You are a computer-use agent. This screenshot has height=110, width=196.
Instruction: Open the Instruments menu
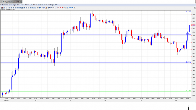(x=4, y=5)
